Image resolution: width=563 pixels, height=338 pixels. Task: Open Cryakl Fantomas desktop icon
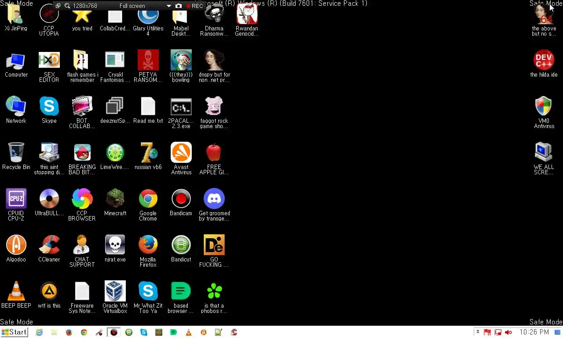coord(115,66)
